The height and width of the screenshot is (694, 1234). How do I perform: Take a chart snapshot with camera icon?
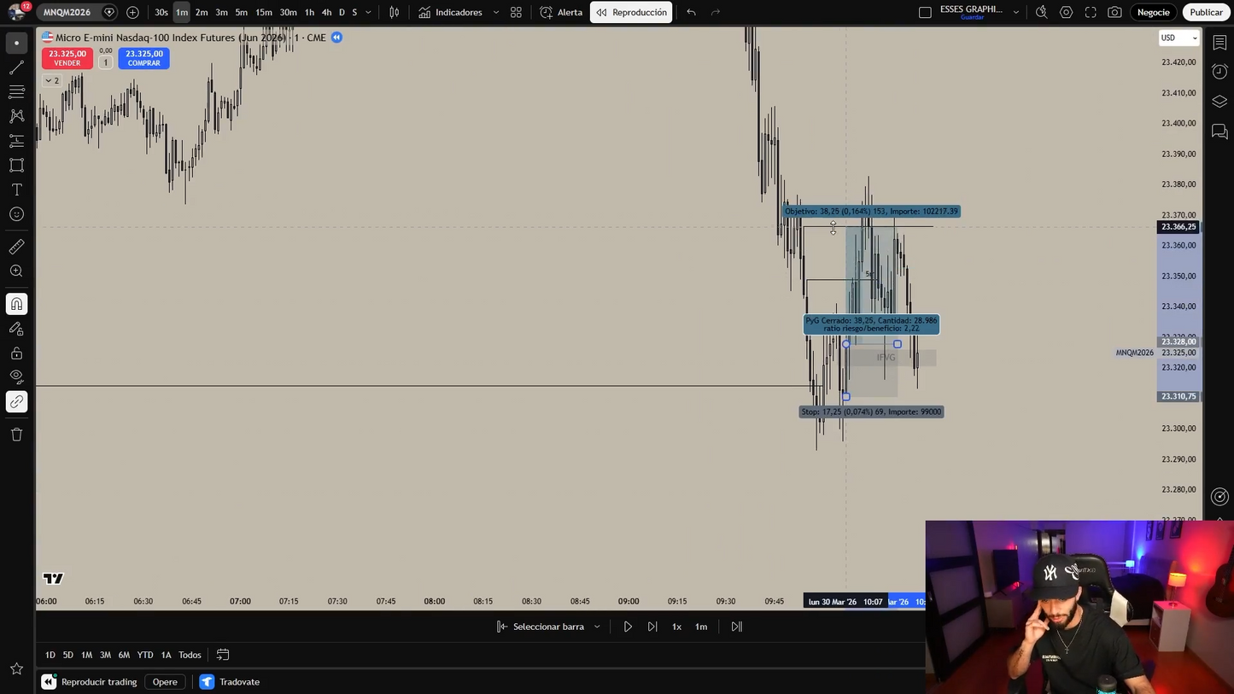click(x=1114, y=12)
